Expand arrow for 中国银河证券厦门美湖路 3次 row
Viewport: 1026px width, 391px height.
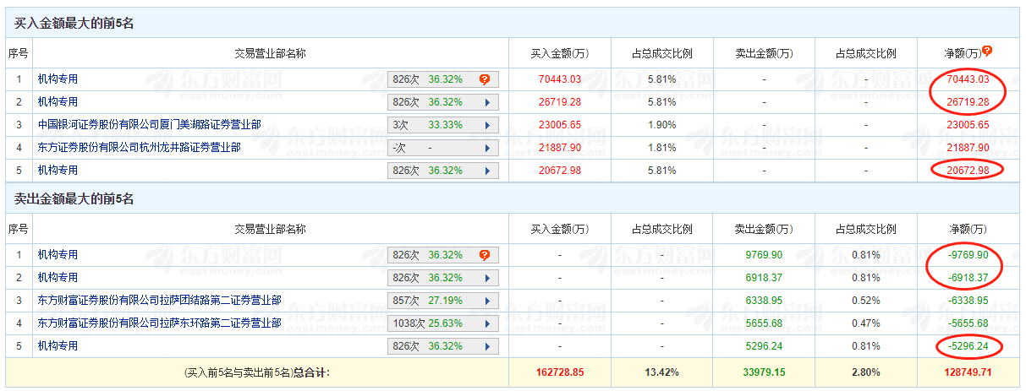click(x=486, y=125)
